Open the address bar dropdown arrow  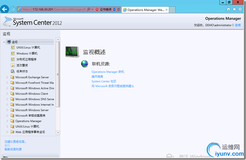click(x=92, y=10)
